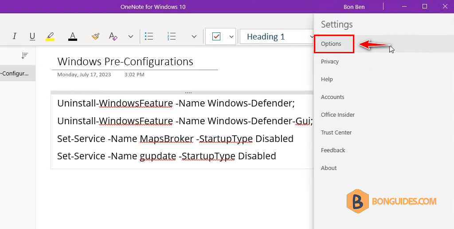Open Accounts settings
Image resolution: width=454 pixels, height=229 pixels.
coord(333,97)
